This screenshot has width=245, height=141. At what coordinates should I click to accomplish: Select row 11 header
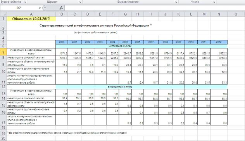(3, 79)
